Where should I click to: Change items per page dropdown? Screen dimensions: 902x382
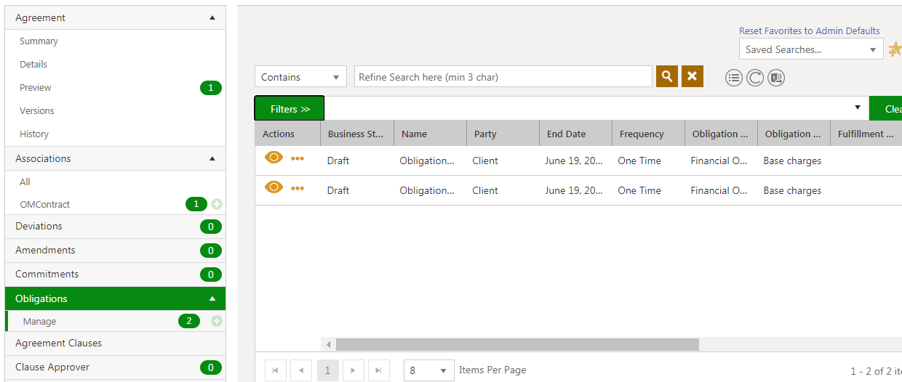click(428, 370)
